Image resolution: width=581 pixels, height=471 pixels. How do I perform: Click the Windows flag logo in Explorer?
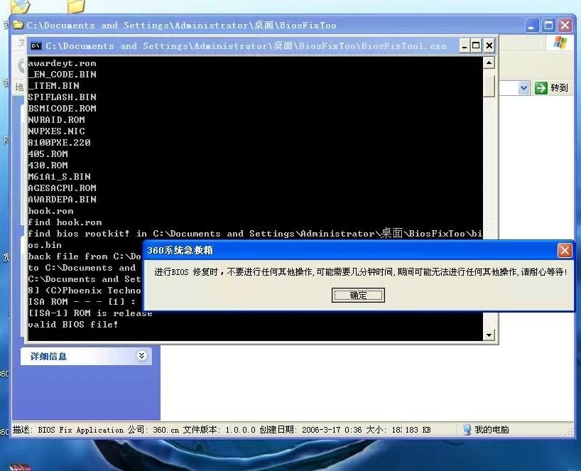click(x=560, y=43)
